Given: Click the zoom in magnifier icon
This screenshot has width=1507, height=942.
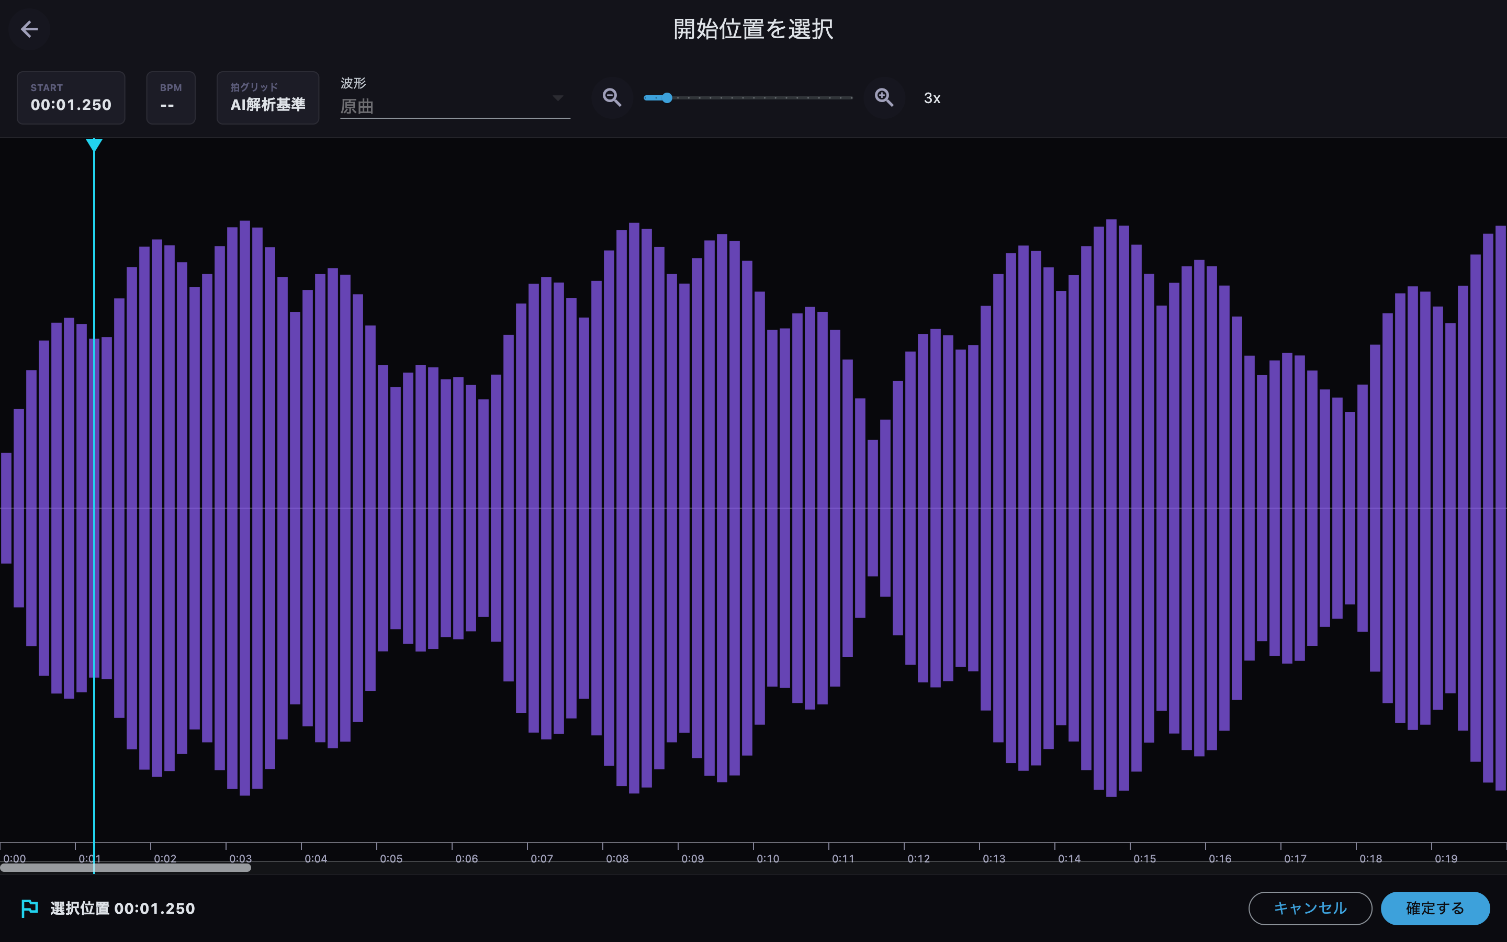Looking at the screenshot, I should (x=884, y=98).
